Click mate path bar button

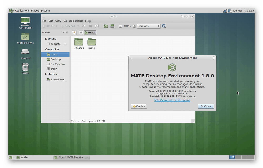pyautogui.click(x=90, y=32)
